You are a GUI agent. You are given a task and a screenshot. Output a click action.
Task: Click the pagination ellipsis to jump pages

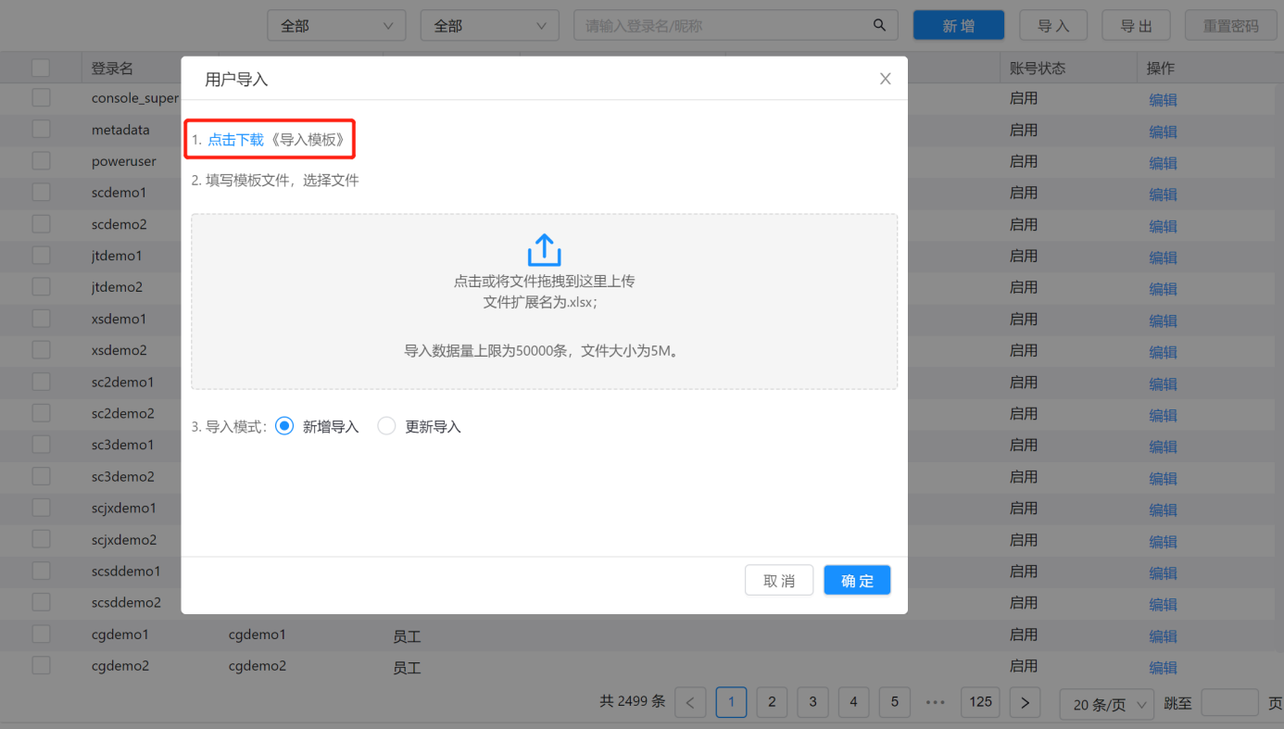(935, 702)
